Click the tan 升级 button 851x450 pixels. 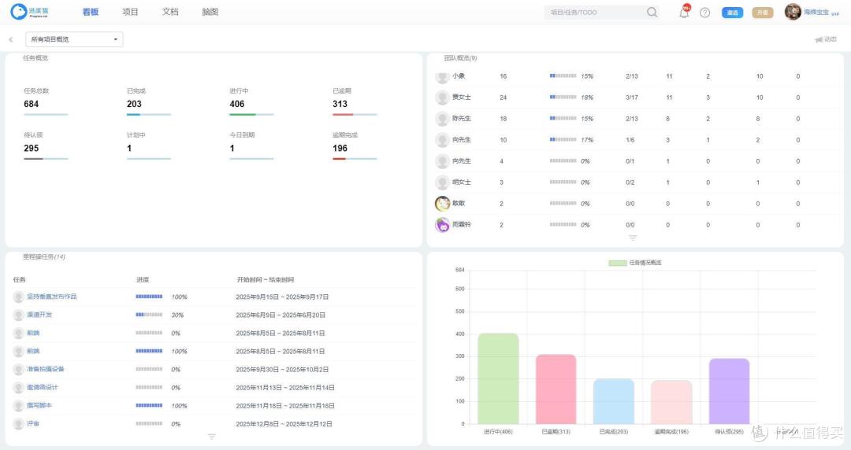(x=763, y=13)
